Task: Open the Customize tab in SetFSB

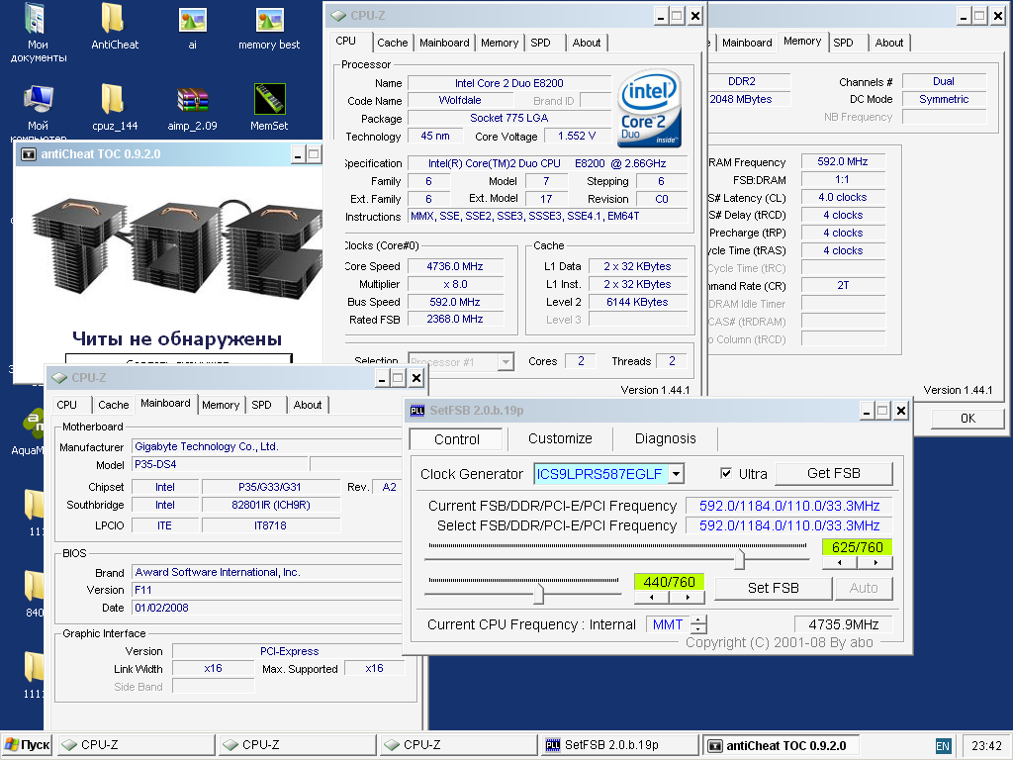Action: click(560, 438)
